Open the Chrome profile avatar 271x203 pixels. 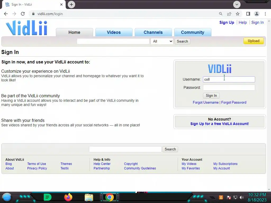point(257,14)
